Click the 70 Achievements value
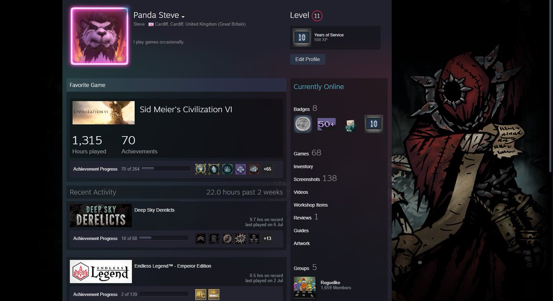This screenshot has width=553, height=301. (128, 140)
